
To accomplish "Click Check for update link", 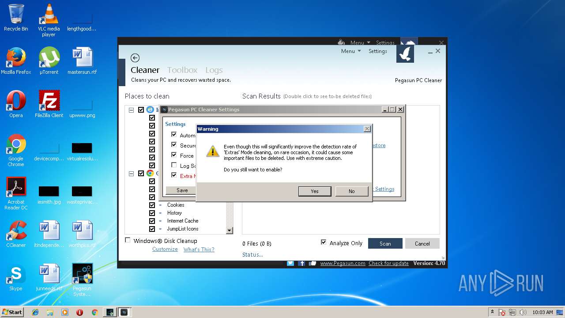I will tap(388, 263).
